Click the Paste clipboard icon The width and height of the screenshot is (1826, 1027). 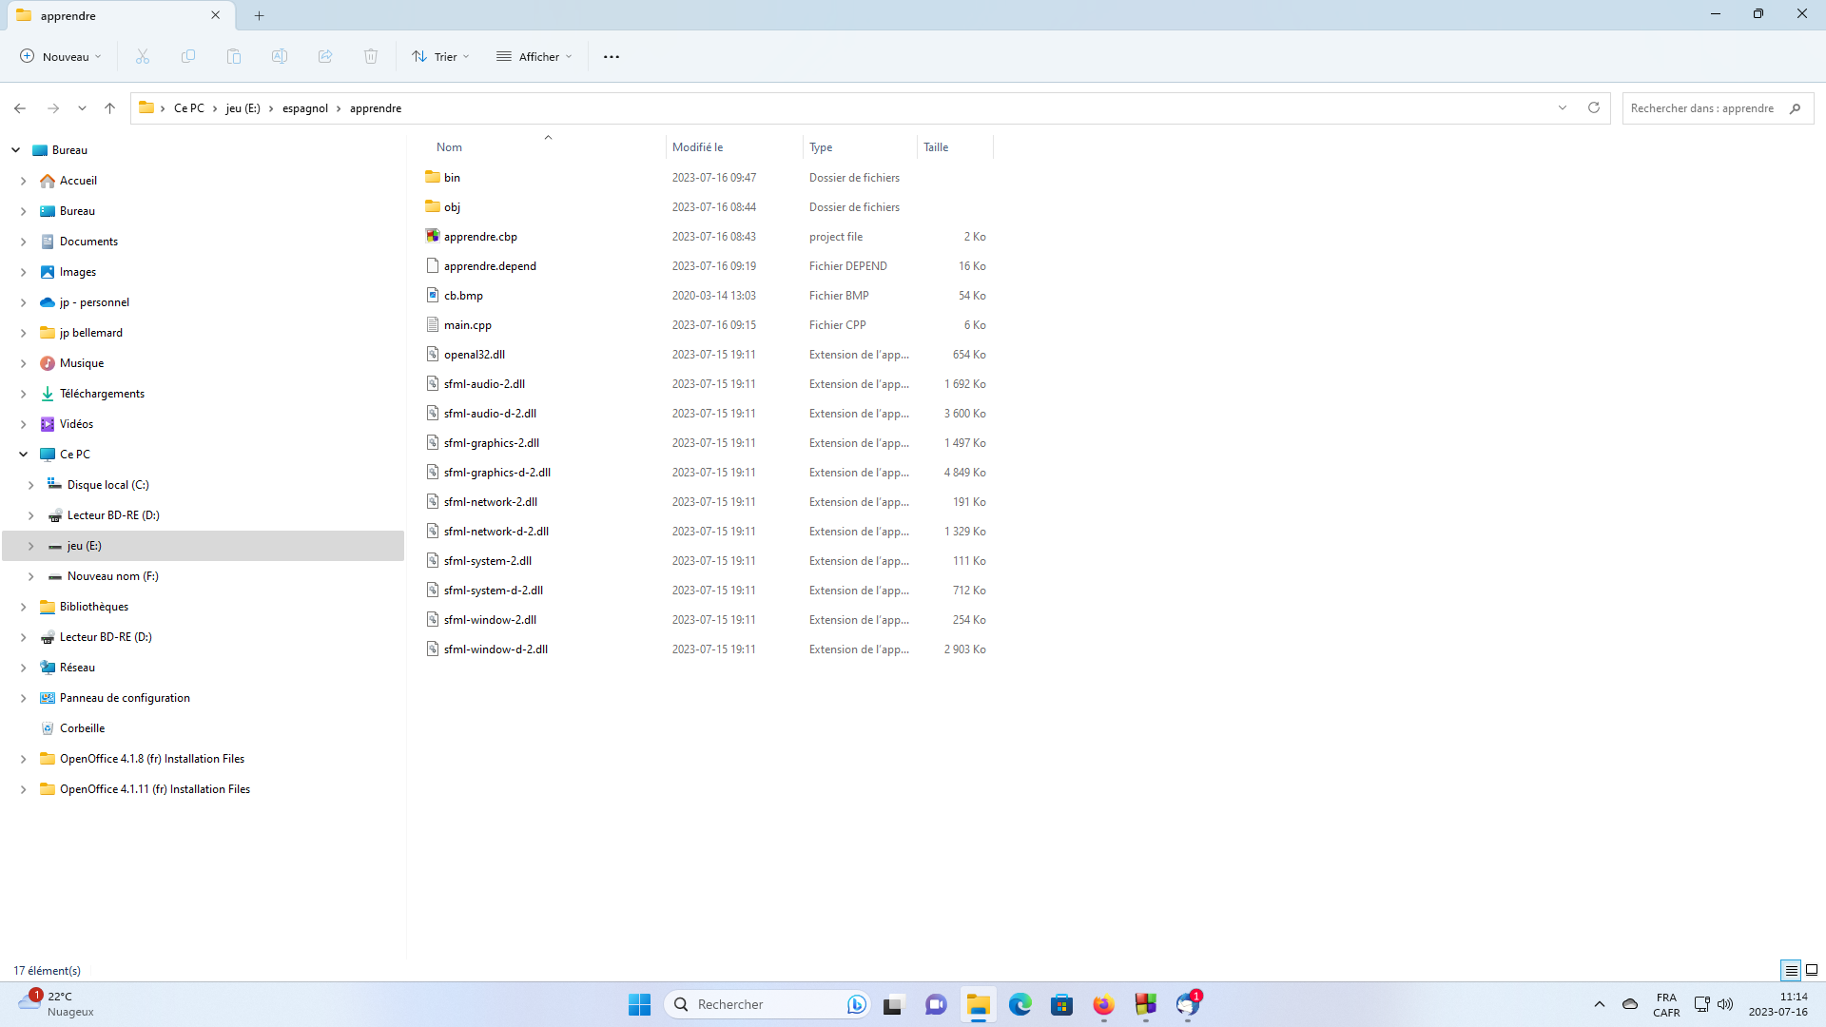(234, 57)
